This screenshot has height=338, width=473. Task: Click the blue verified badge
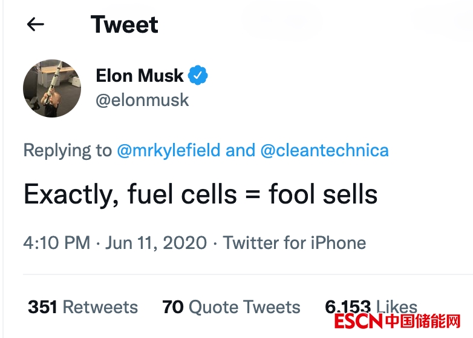[x=198, y=76]
